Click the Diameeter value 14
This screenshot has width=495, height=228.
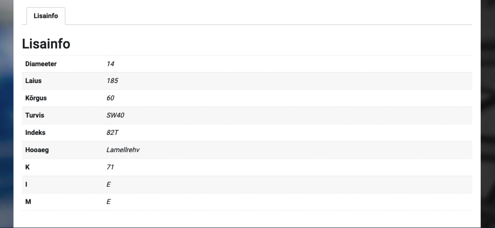tap(110, 64)
